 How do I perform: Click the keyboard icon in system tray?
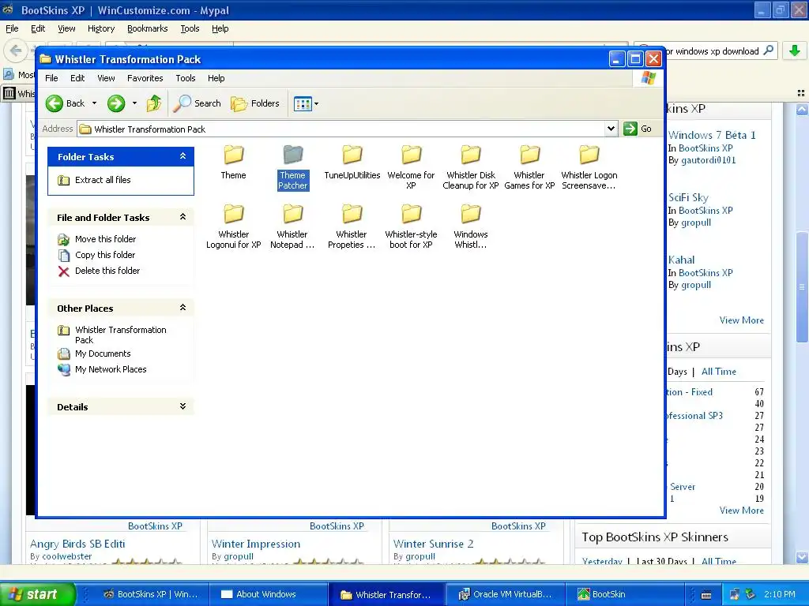(706, 595)
